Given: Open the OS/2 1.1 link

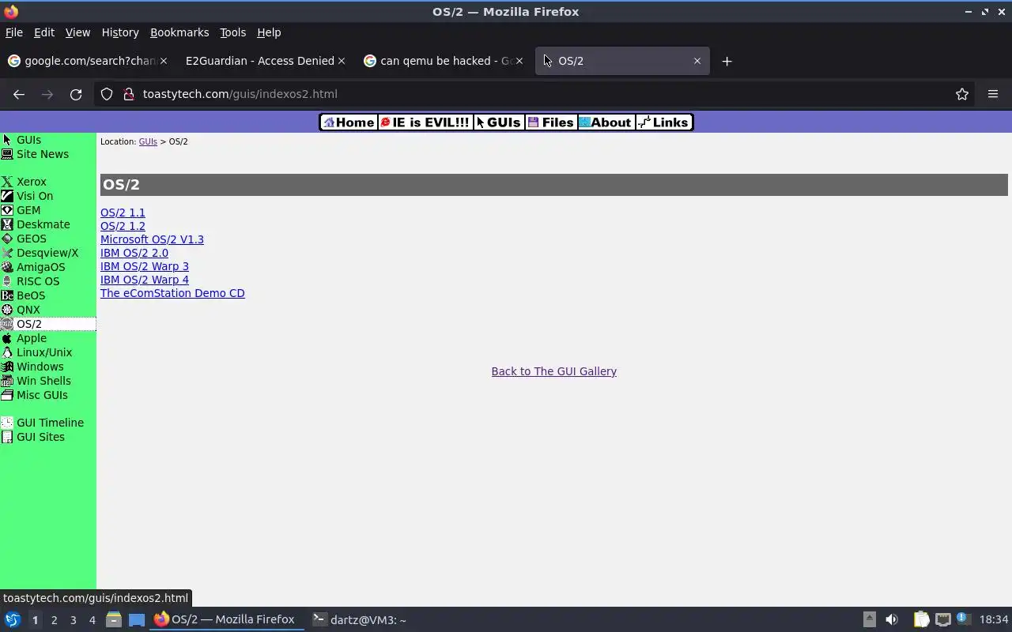Looking at the screenshot, I should (x=123, y=213).
